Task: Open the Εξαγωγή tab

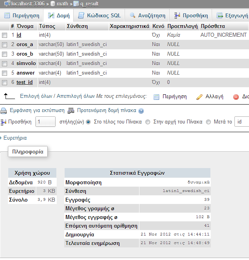Action: click(231, 15)
